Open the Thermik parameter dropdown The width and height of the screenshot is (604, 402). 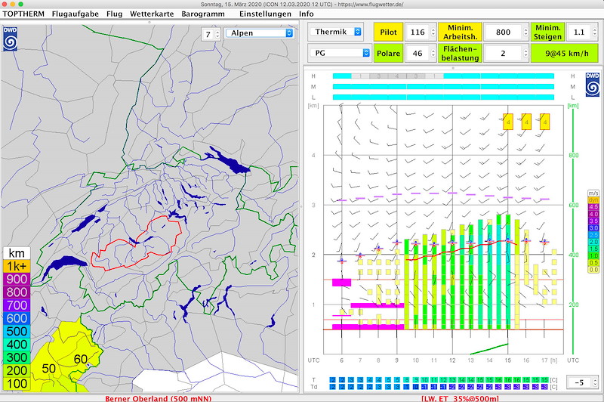coord(336,32)
